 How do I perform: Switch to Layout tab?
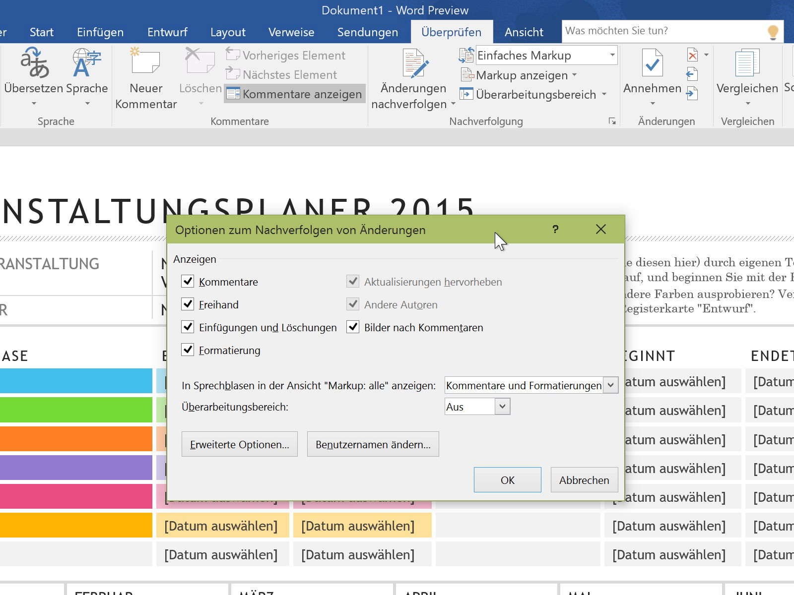tap(228, 32)
